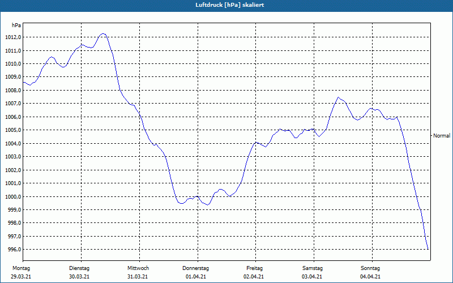This screenshot has height=283, width=453.
Task: Select the 01.04.21 date label
Action: coord(196,277)
